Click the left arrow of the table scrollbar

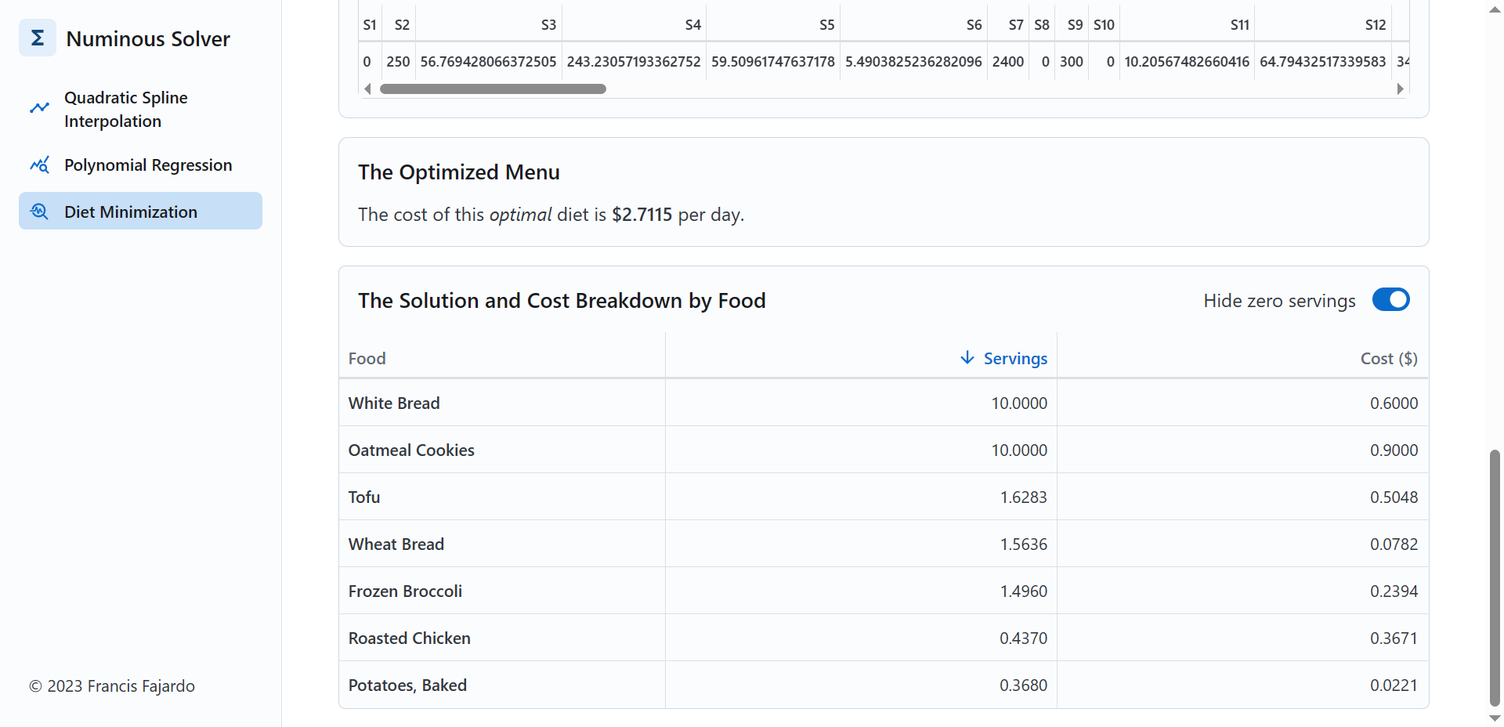367,89
